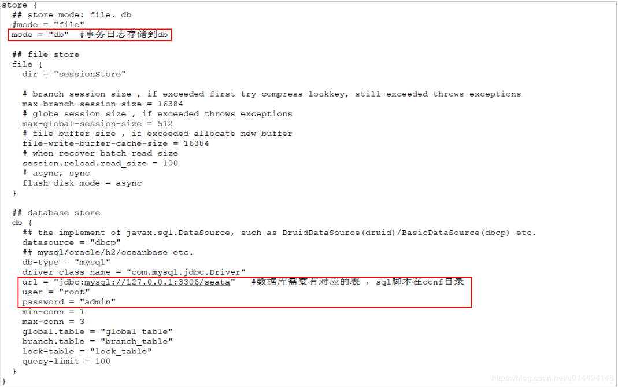
Task: Click the max-global-session-size value 512
Action: pyautogui.click(x=165, y=124)
